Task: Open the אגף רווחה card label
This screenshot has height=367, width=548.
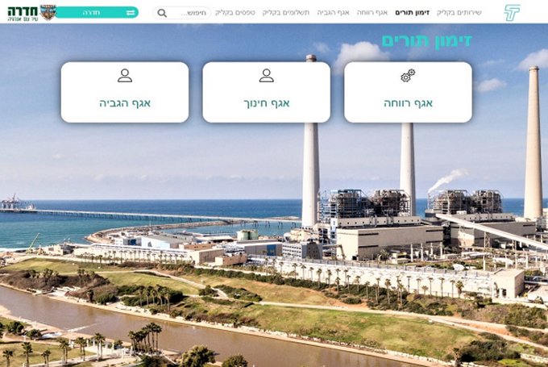Action: [x=408, y=103]
